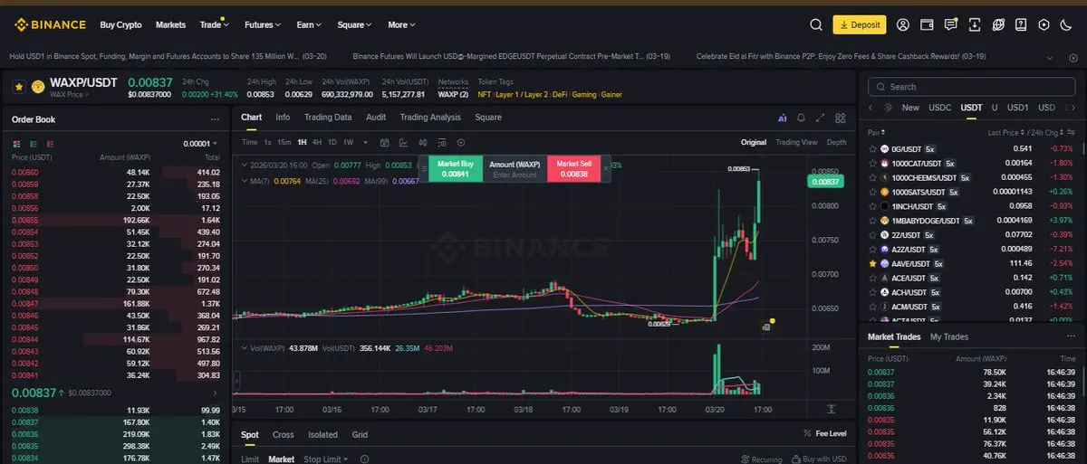Switch to the My Trades tab
Screen dimensions: 1087x464
949,336
